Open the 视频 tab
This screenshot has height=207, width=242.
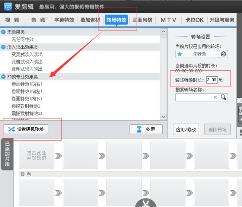(12, 20)
